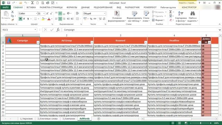The height and width of the screenshot is (125, 222).
Task: Open the ФАЙЛ tab
Action: click(6, 7)
